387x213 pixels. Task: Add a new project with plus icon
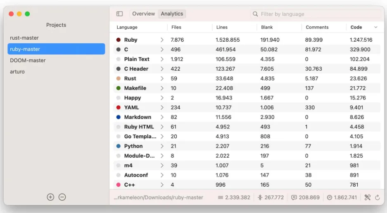point(50,197)
